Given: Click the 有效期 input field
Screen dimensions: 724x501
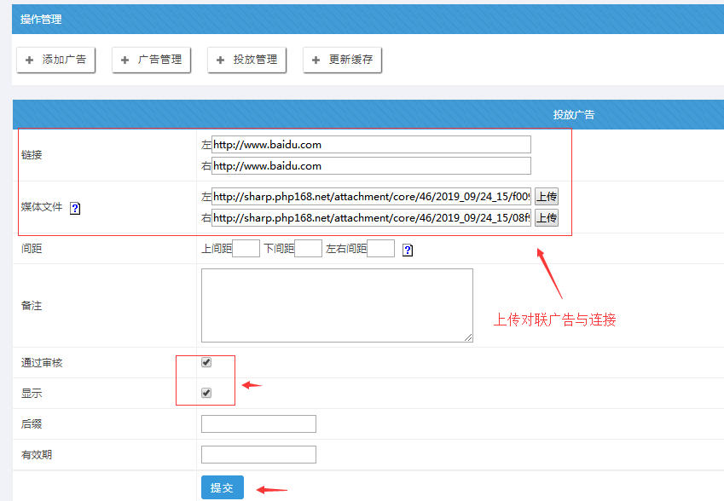Looking at the screenshot, I should click(x=258, y=455).
